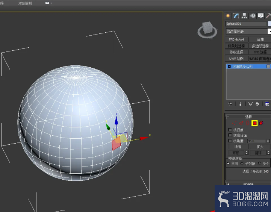This screenshot has height=212, width=271.
Task: Select Border sub-object level icon
Action: point(248,123)
